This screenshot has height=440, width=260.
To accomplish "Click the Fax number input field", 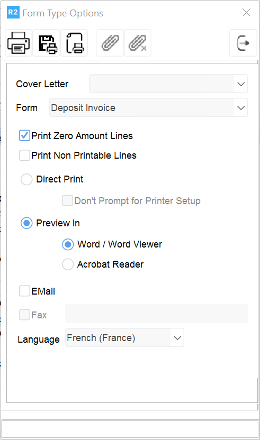I will click(156, 314).
